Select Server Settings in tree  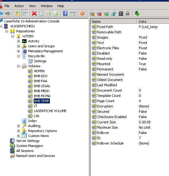coord(28,141)
